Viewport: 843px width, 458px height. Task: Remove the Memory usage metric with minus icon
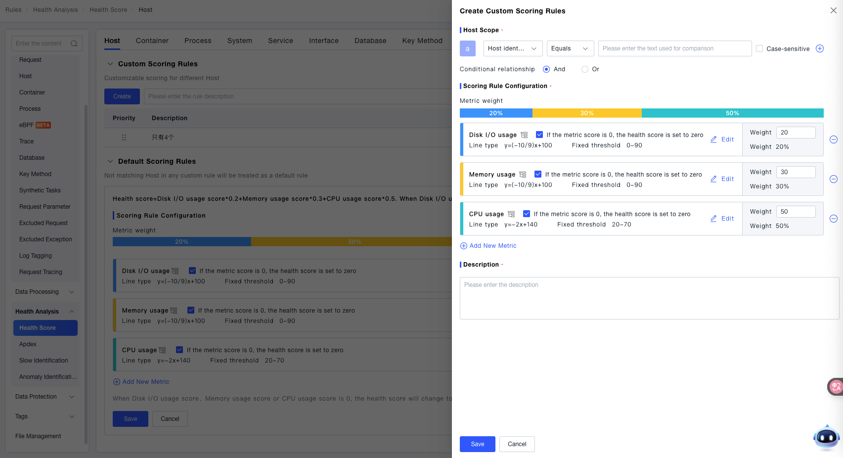click(x=833, y=179)
